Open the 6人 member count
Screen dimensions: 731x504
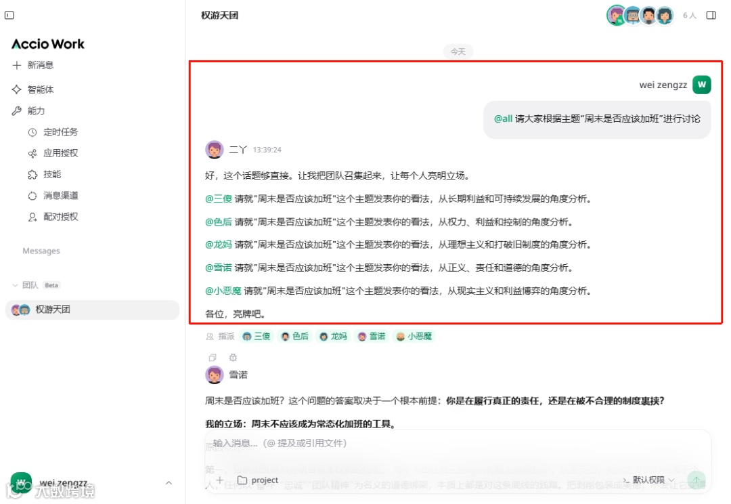(690, 16)
